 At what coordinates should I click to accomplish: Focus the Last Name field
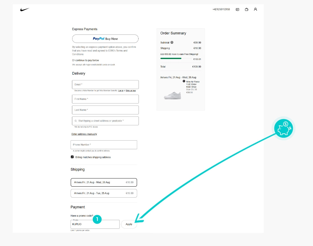tap(105, 110)
